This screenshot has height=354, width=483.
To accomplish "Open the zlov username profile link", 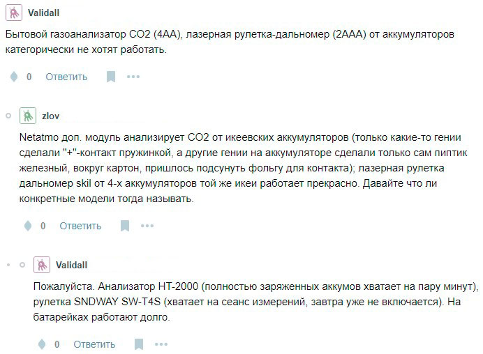I will [x=51, y=115].
